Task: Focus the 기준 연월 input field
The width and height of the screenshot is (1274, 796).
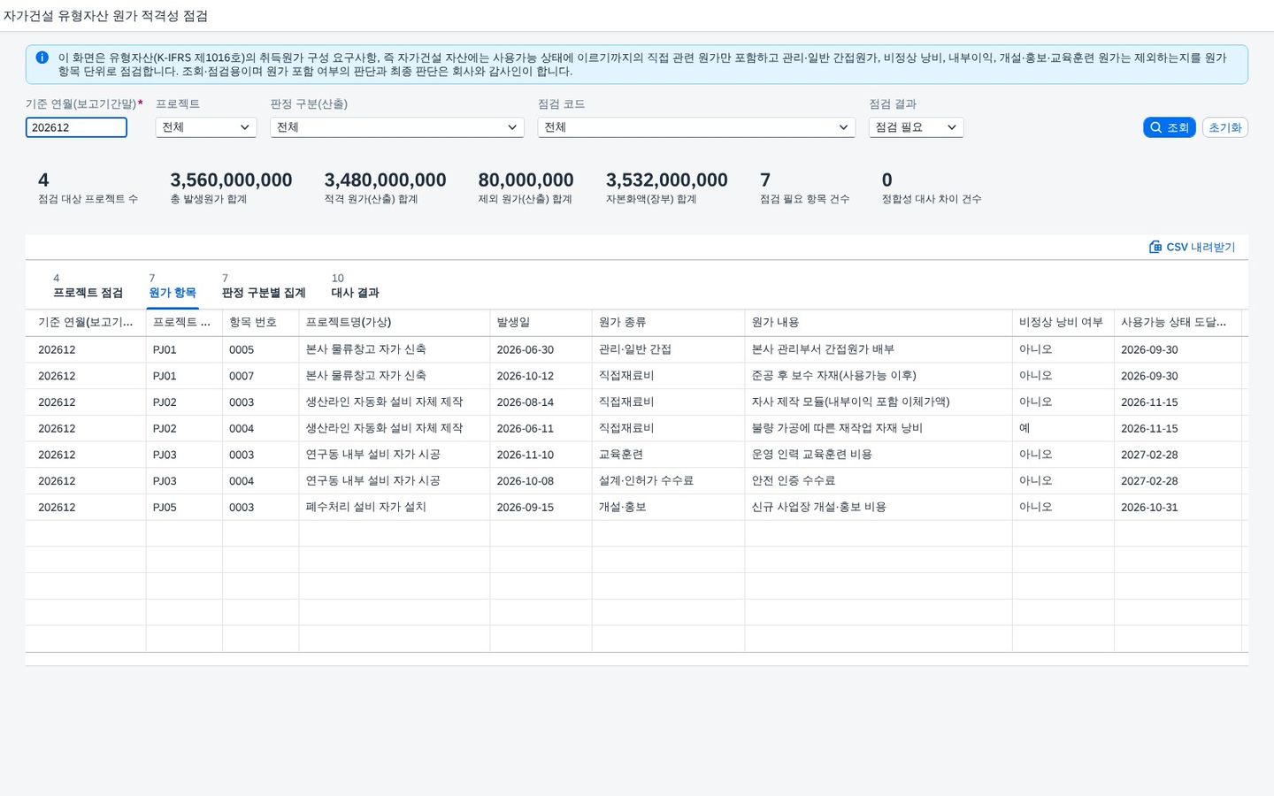Action: 76,127
